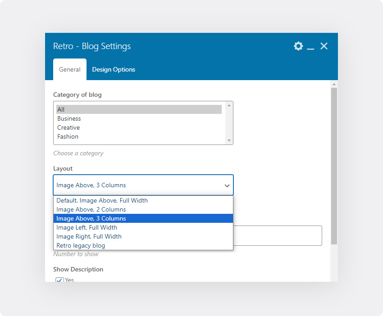Minimize the Blog Settings dialog
The image size is (383, 316).
(310, 49)
